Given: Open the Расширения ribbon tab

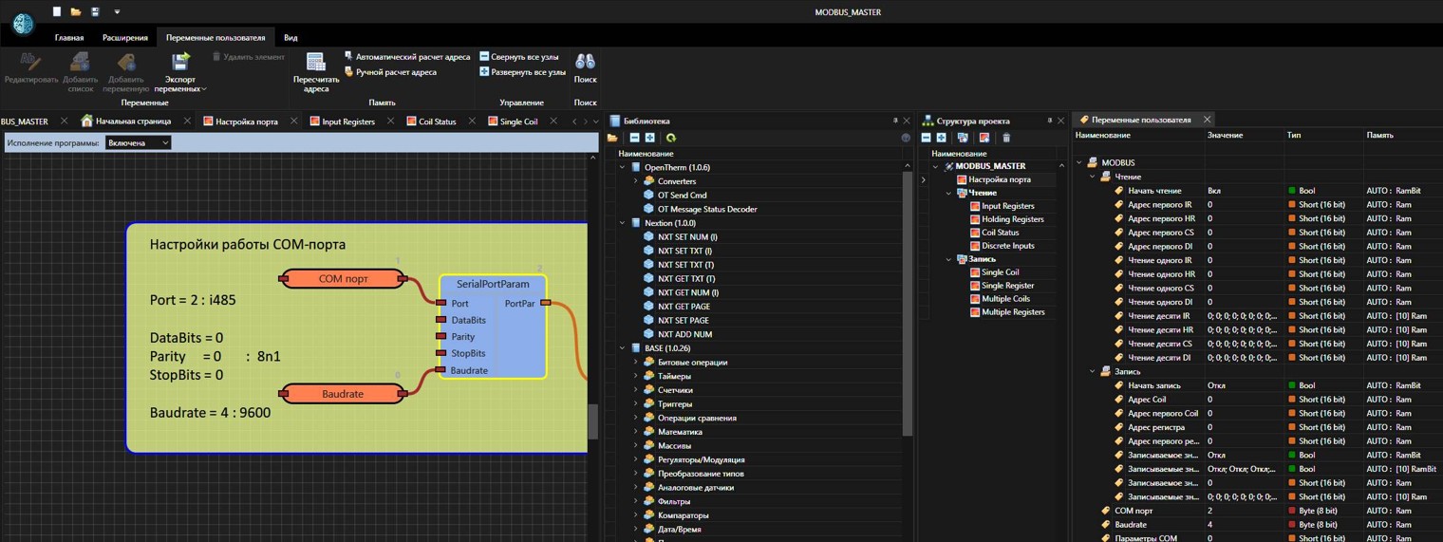Looking at the screenshot, I should (x=125, y=38).
